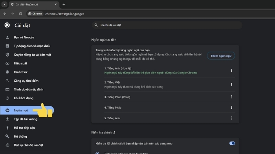Click the Chrome logo next to Cài đặt
The image size is (275, 154).
7,25
